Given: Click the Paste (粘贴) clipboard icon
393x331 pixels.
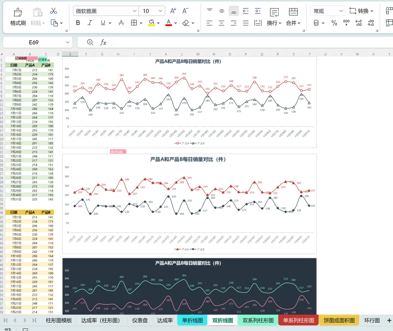Looking at the screenshot, I should (37, 12).
